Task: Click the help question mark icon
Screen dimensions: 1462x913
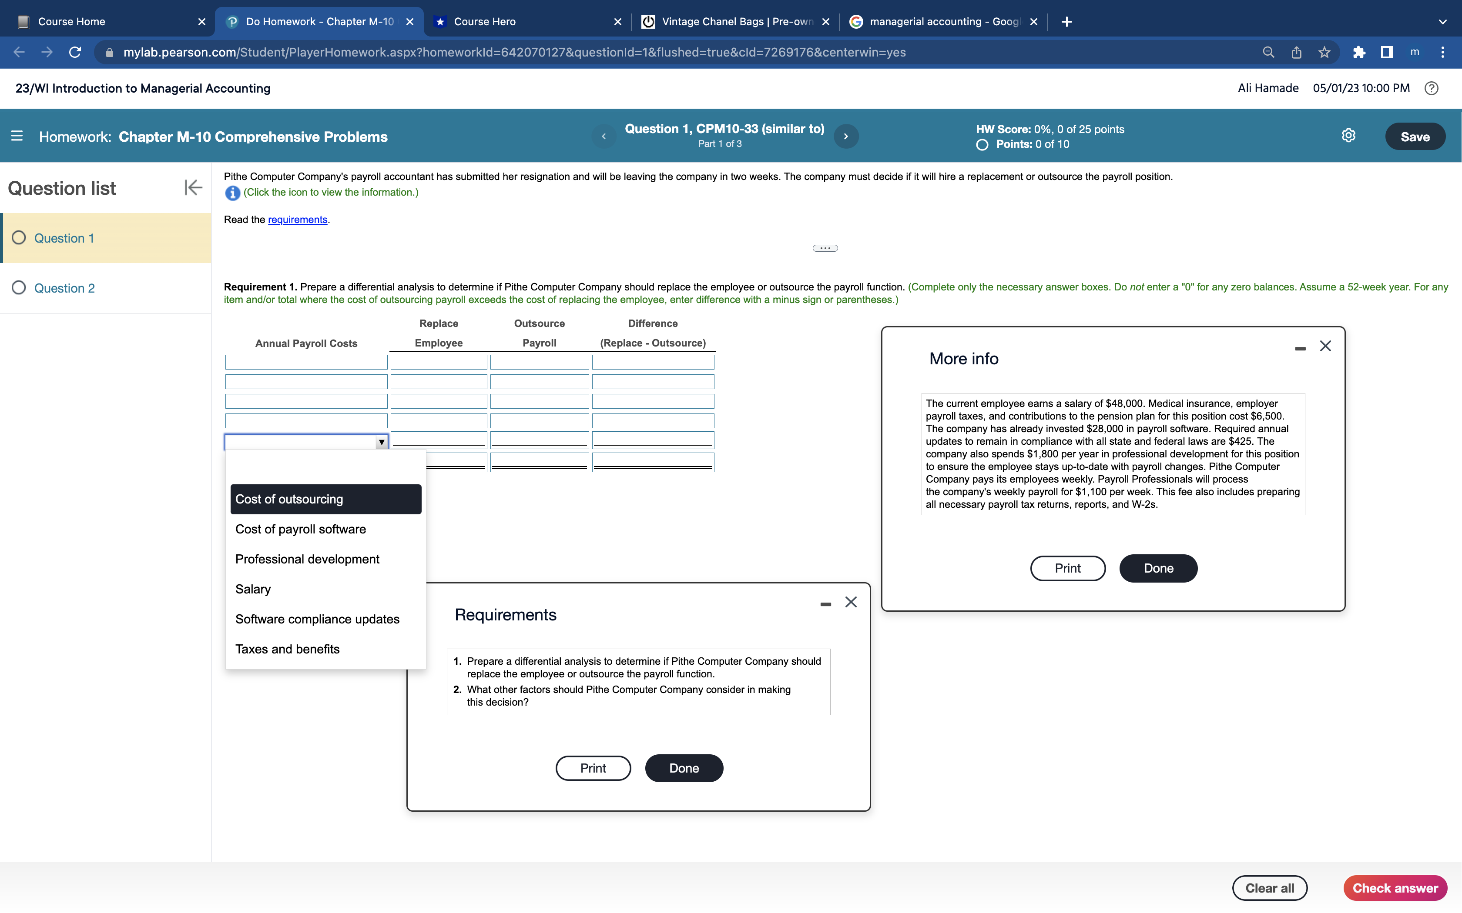Action: pyautogui.click(x=1431, y=89)
